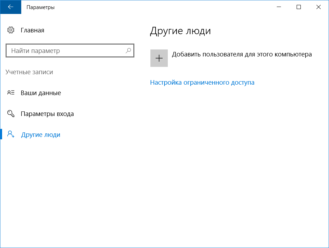Click the magnifier search icon
Image resolution: width=329 pixels, height=248 pixels.
[128, 51]
